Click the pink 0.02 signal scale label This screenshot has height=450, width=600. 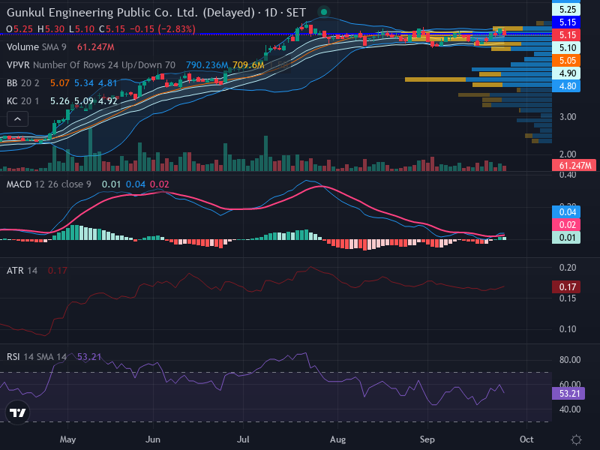click(x=566, y=224)
